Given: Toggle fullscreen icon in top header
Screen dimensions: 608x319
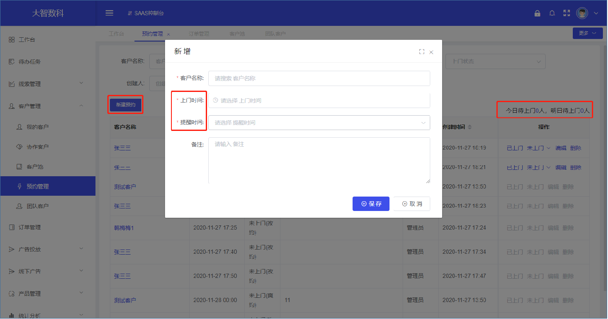Looking at the screenshot, I should click(x=566, y=13).
